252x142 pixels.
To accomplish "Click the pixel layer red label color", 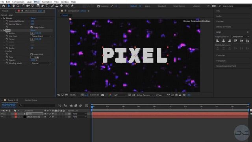I will [16, 114].
